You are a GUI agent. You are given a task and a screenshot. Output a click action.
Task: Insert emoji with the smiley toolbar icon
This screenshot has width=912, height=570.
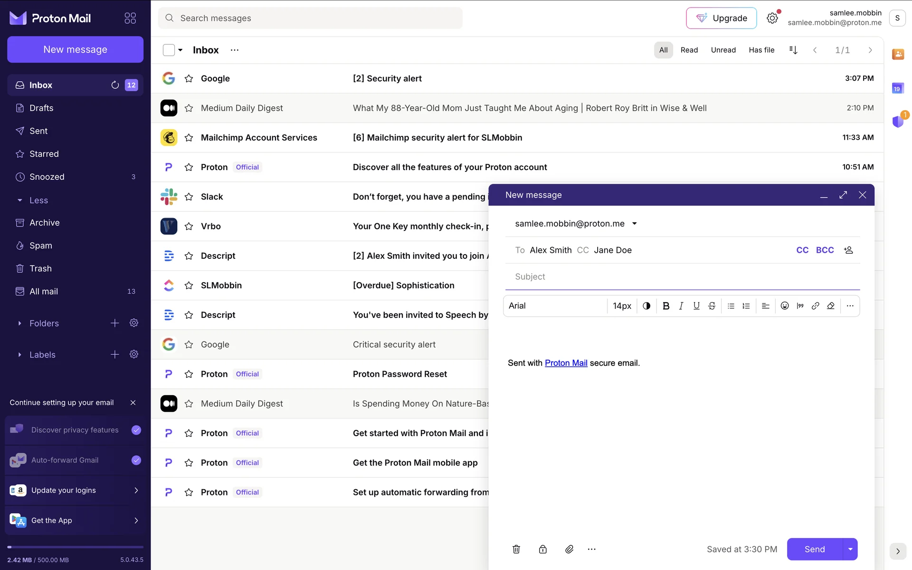pyautogui.click(x=785, y=306)
